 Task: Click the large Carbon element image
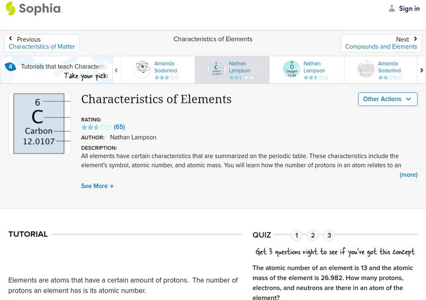pos(39,123)
